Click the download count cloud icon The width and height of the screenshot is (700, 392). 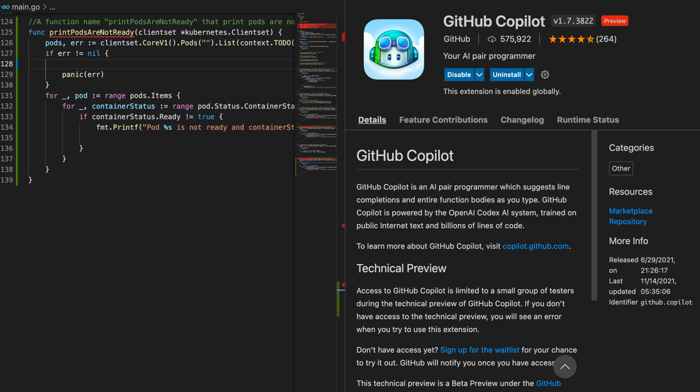coord(491,39)
